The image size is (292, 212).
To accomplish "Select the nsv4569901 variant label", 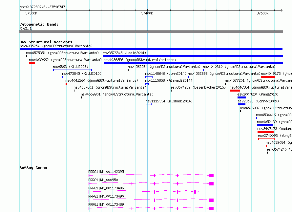I will click(117, 94).
